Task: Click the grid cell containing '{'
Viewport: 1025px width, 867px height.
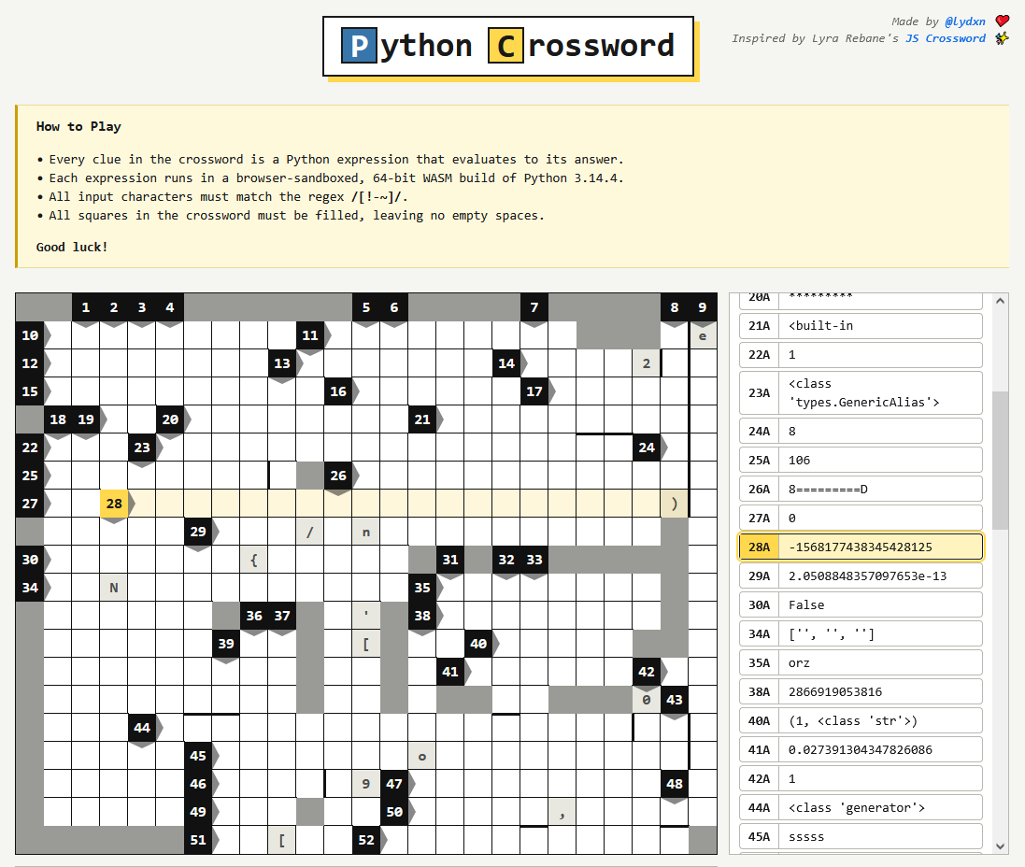Action: tap(254, 560)
